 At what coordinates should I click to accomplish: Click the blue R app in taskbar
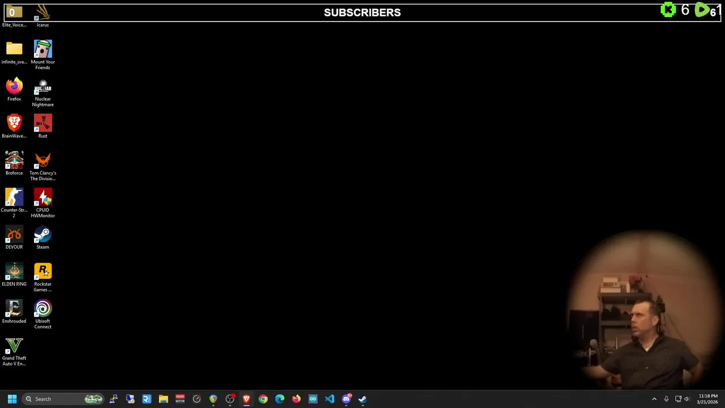[x=147, y=399]
